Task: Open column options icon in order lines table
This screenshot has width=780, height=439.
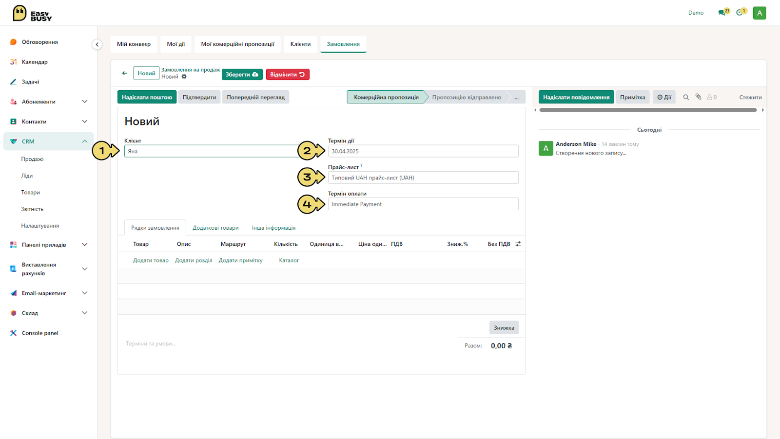Action: [518, 244]
